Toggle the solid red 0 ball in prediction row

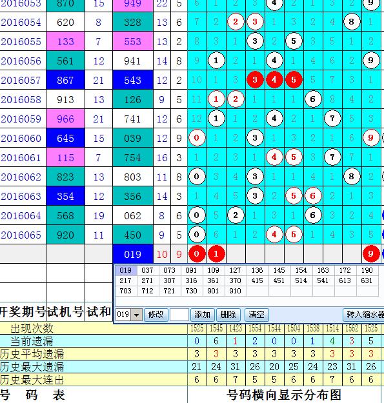click(x=197, y=254)
